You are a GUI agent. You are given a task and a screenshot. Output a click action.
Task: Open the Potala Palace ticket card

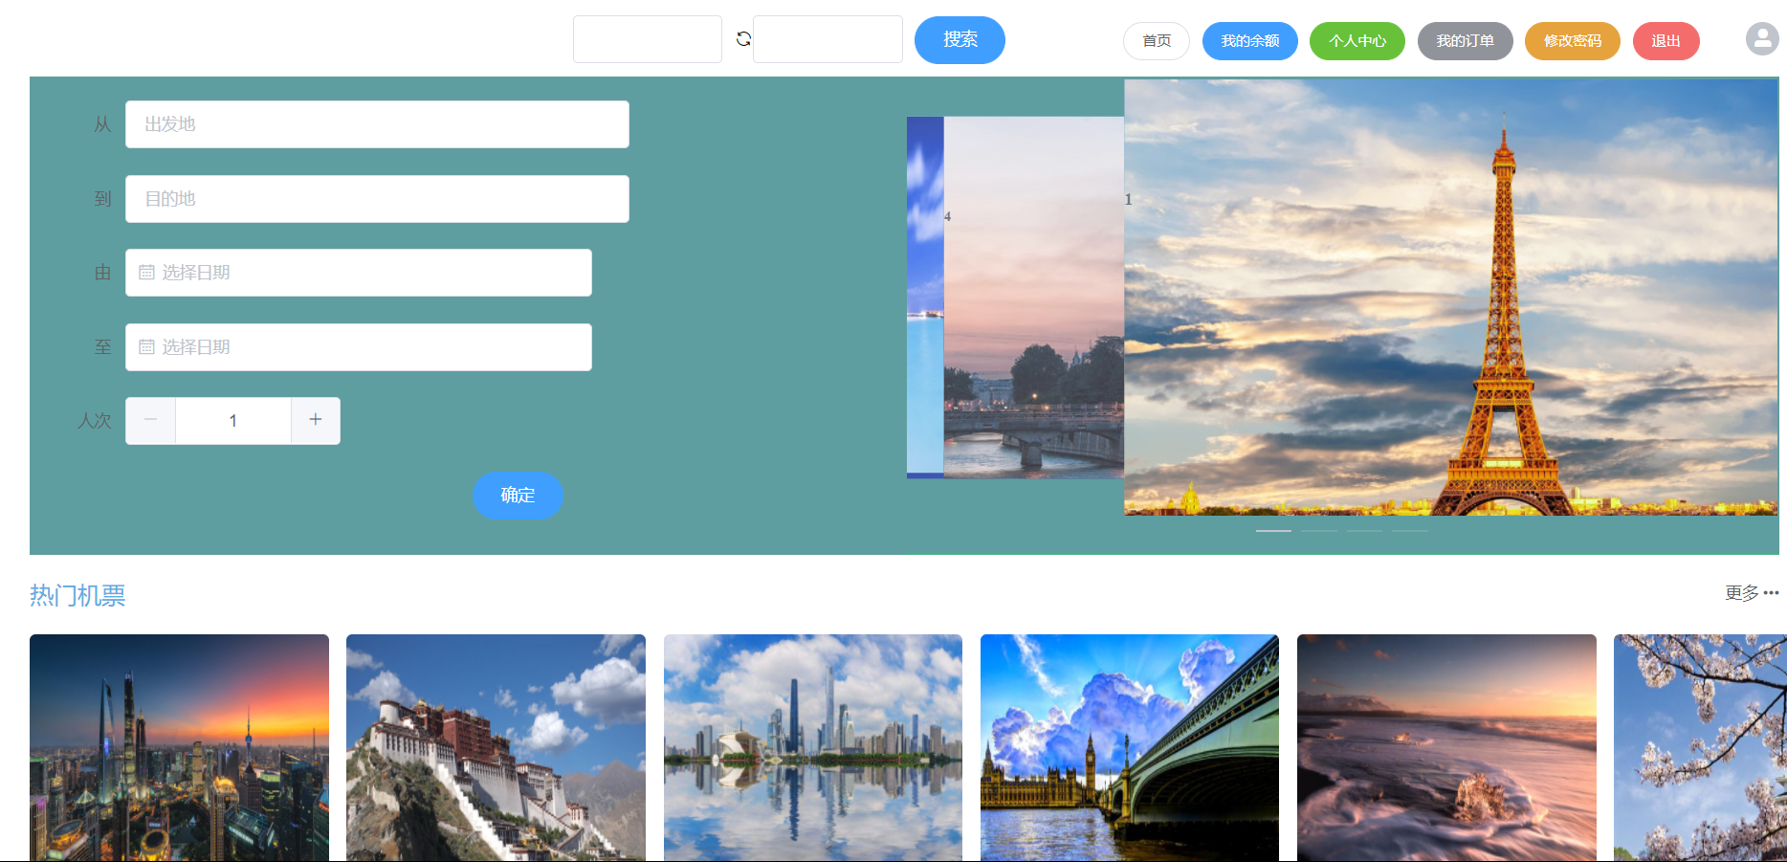click(496, 747)
